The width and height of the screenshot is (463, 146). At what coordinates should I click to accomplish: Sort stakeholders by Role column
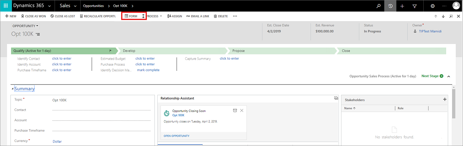click(400, 108)
